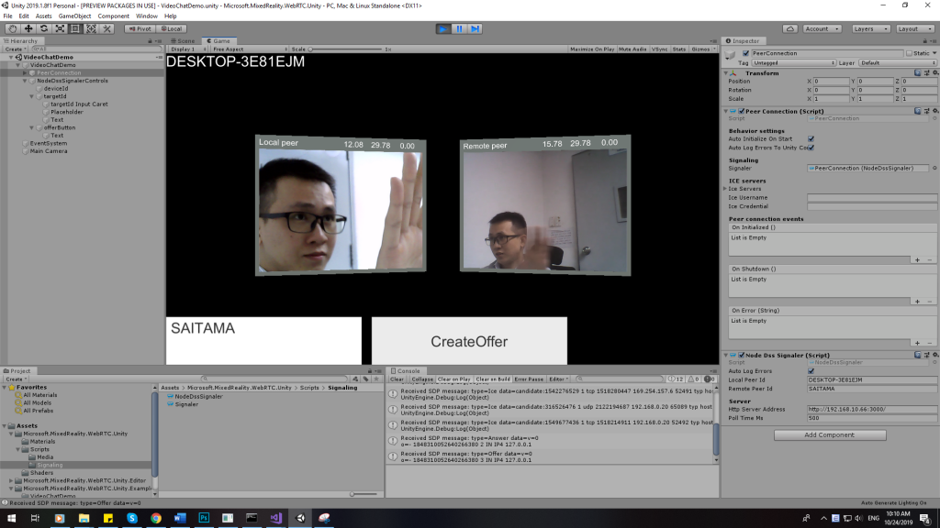940x528 pixels.
Task: Open the Display 1 dropdown
Action: coord(187,49)
